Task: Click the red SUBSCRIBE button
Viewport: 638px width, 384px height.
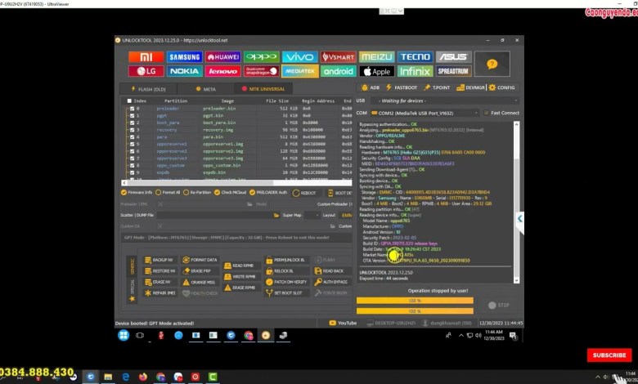Action: tap(609, 355)
